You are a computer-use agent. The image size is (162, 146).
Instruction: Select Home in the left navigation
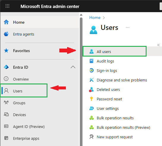39,22
